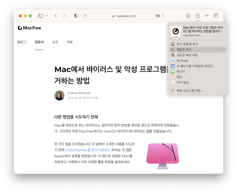Click the Share toolbar button

[x=198, y=16]
